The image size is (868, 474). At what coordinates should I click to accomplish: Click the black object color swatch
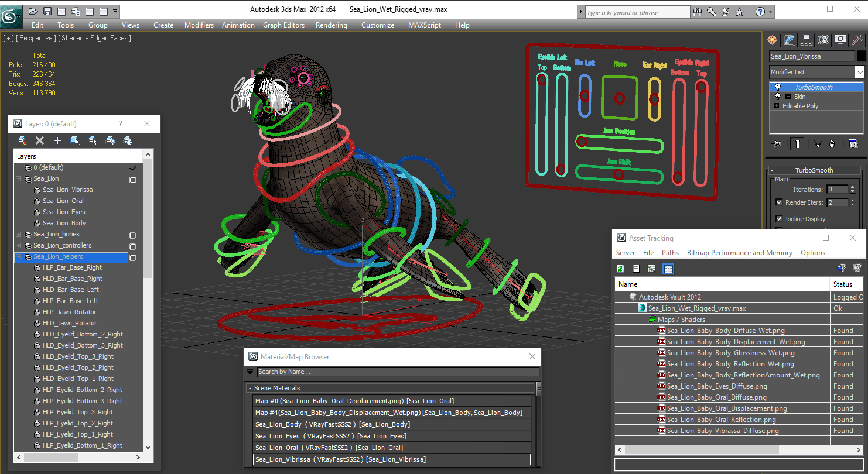pyautogui.click(x=861, y=56)
